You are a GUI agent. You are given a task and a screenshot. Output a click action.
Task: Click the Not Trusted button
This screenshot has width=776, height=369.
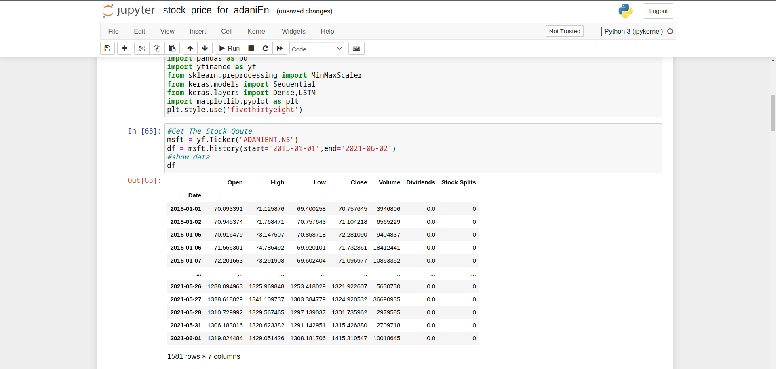[x=565, y=31]
